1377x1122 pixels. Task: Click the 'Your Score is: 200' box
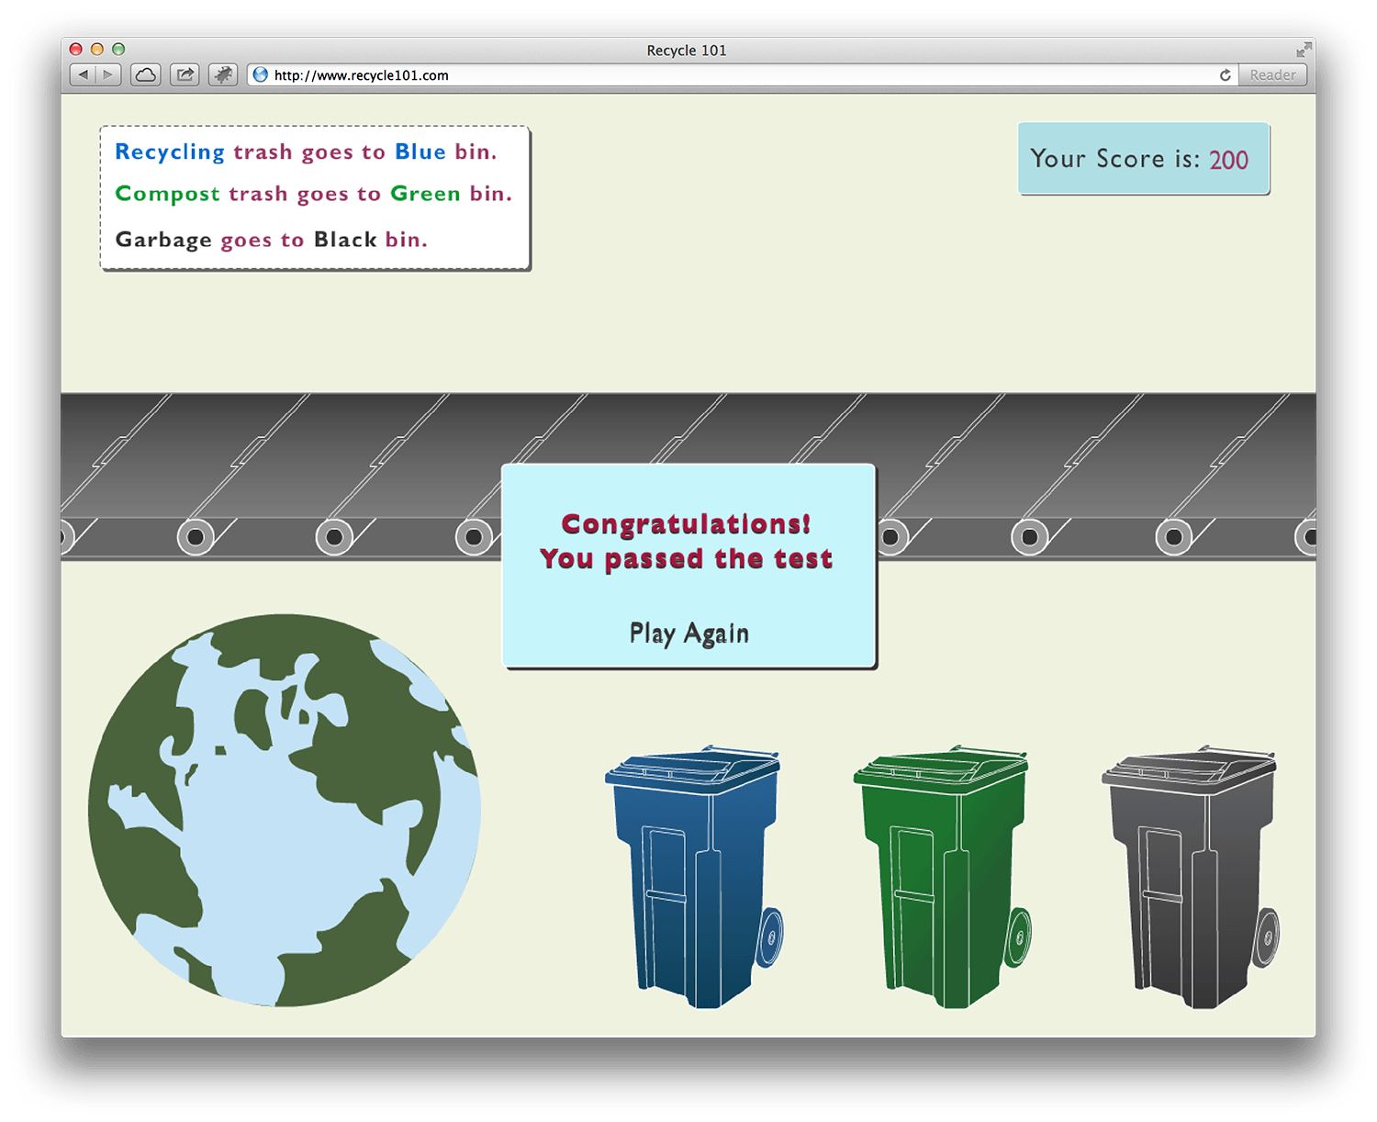pyautogui.click(x=1143, y=158)
